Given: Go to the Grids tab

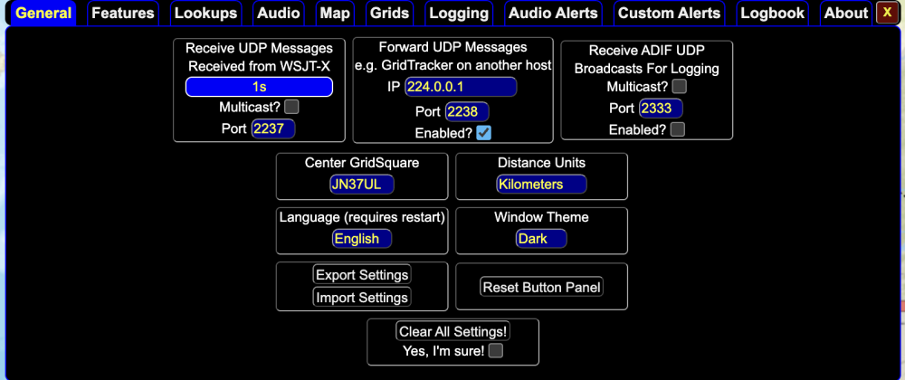Looking at the screenshot, I should click(x=389, y=14).
